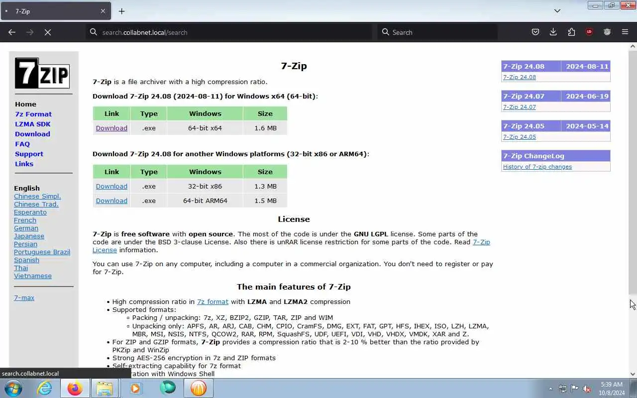The image size is (637, 398).
Task: Open the Firefox hamburger menu
Action: 625,32
